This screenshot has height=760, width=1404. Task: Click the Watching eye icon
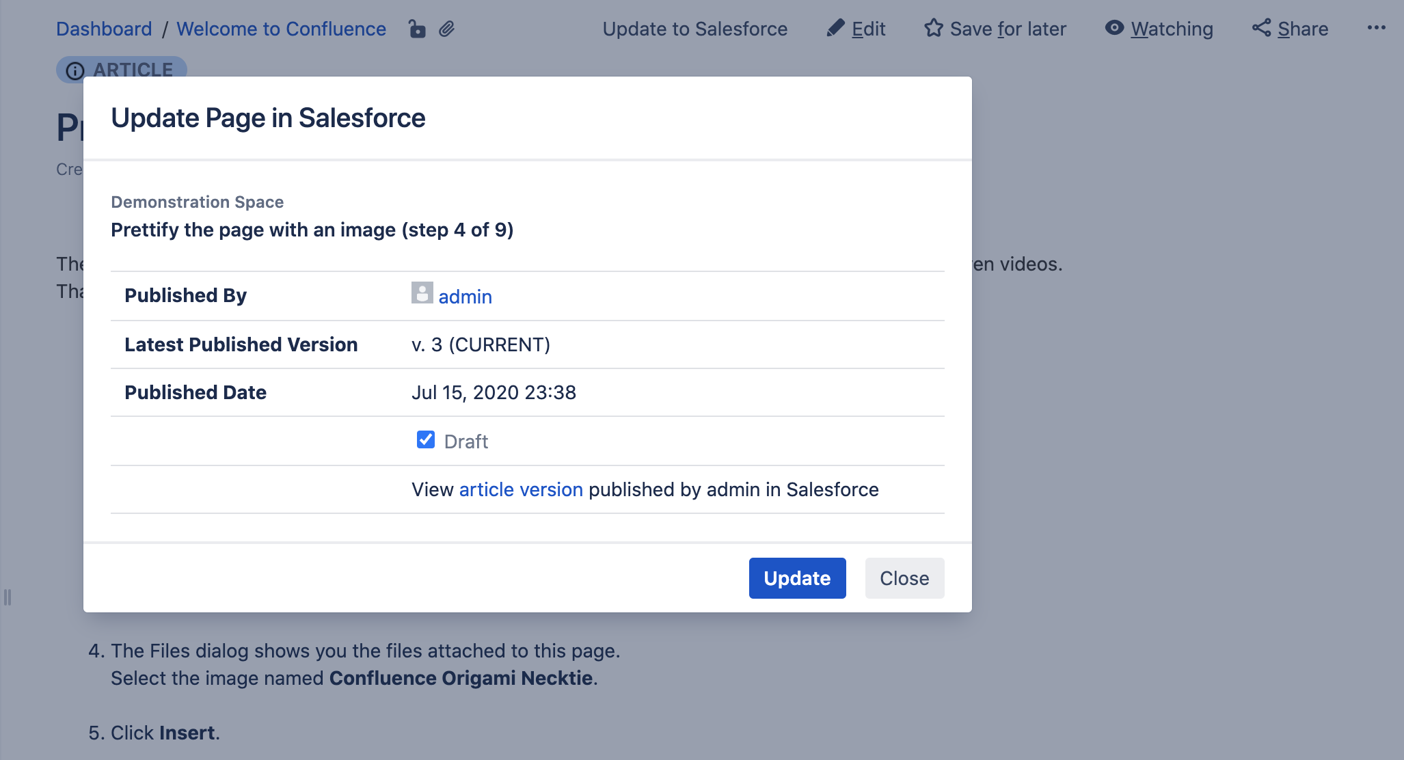click(x=1114, y=28)
